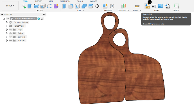The height and width of the screenshot is (104, 194).
Task: Show the Canvases folder
Action: [10, 37]
